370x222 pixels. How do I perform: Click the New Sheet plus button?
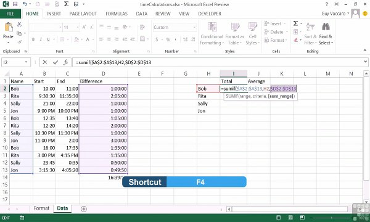pos(84,209)
